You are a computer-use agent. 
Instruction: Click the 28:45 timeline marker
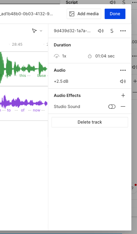coord(17,44)
